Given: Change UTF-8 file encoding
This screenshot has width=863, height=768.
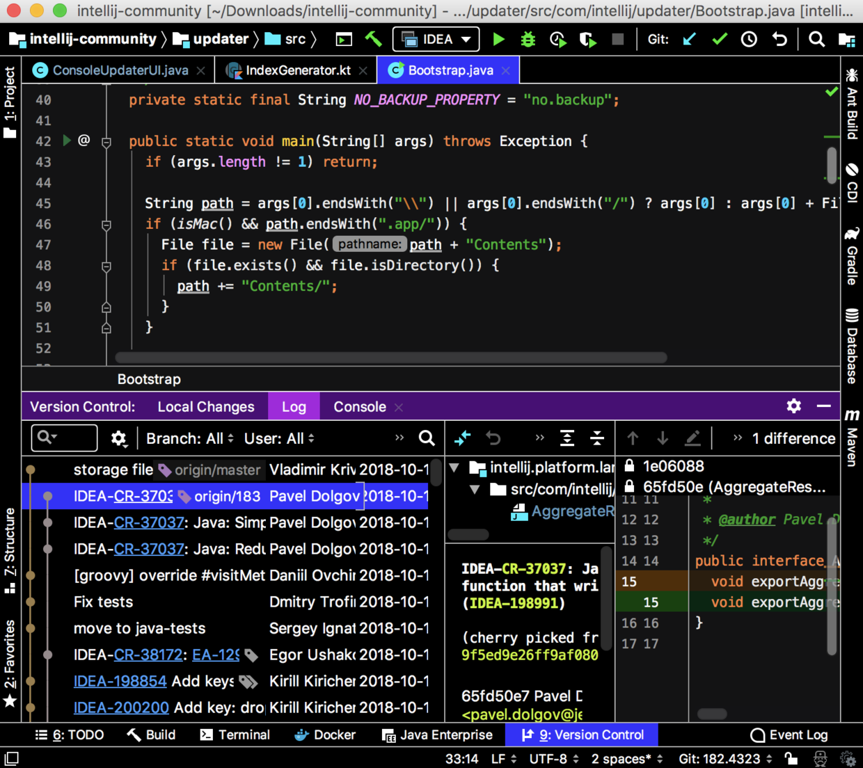Looking at the screenshot, I should (x=554, y=758).
